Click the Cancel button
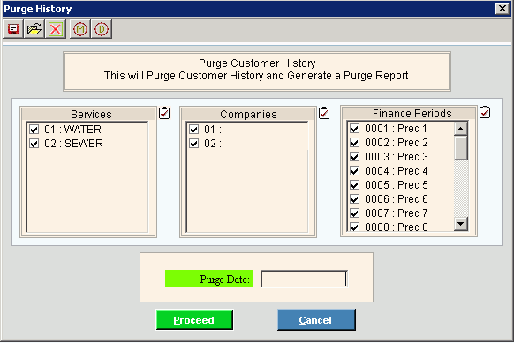This screenshot has height=343, width=514. coord(316,320)
